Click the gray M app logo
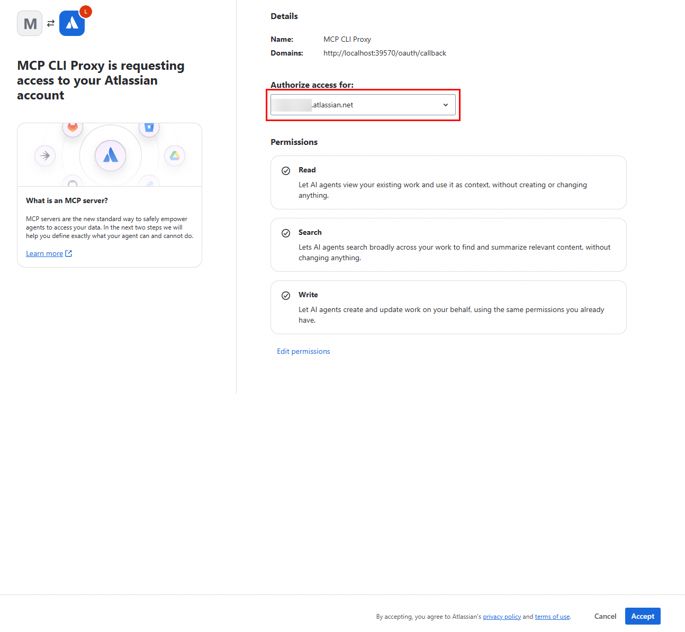This screenshot has width=685, height=632. pos(30,23)
